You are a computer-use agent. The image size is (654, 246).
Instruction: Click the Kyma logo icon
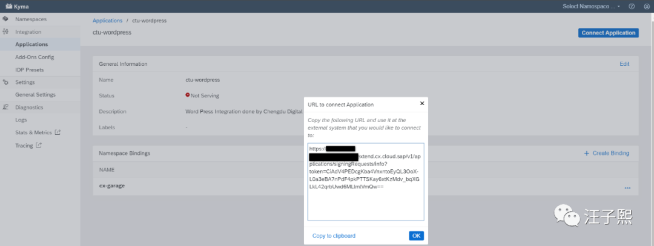pyautogui.click(x=9, y=6)
